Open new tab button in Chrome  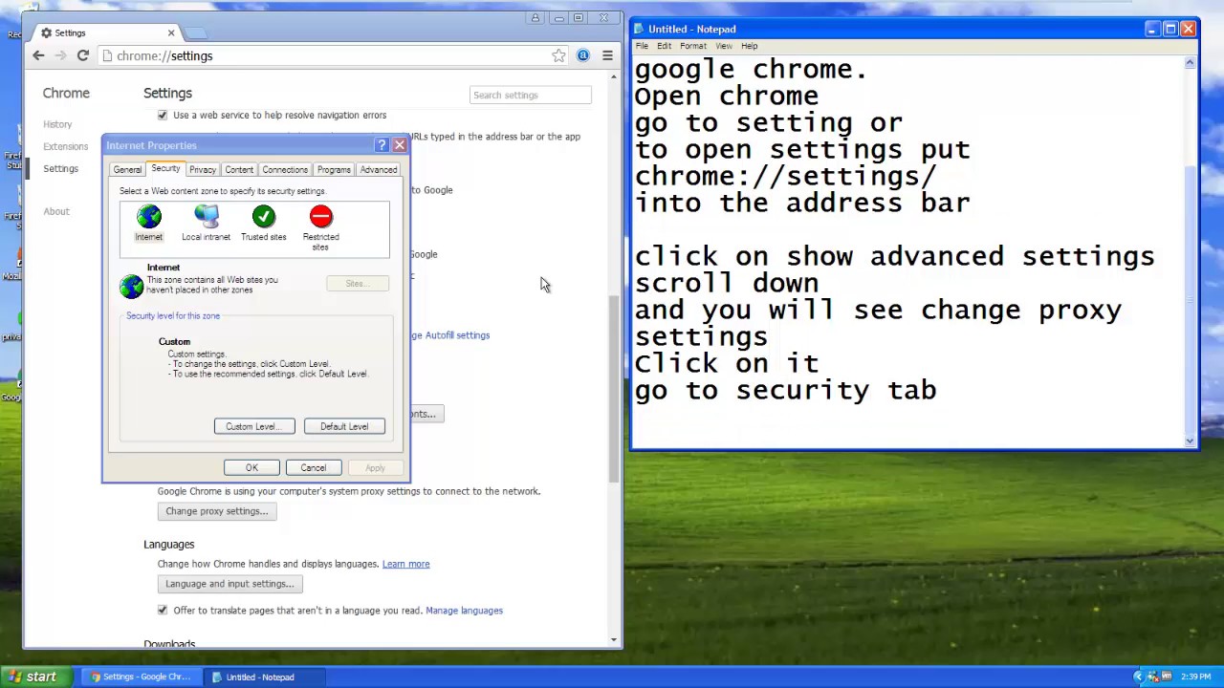[195, 33]
